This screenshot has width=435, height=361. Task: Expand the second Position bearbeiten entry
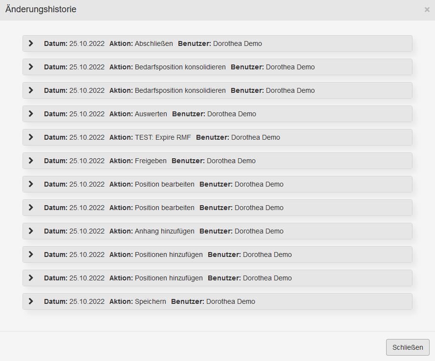[31, 207]
